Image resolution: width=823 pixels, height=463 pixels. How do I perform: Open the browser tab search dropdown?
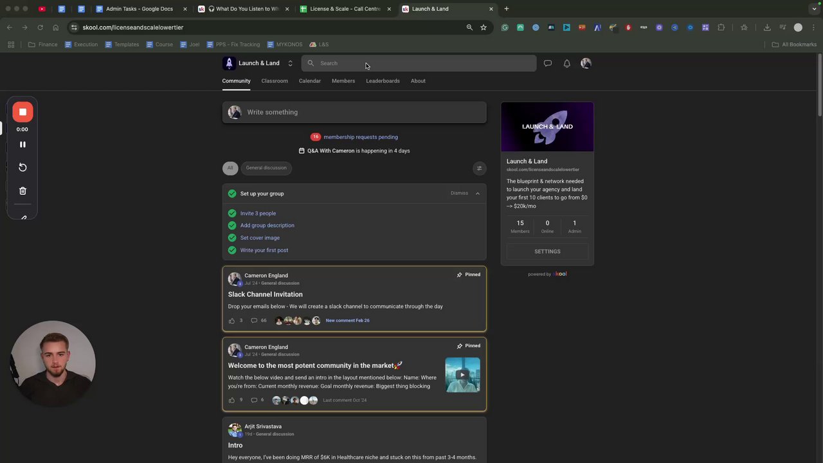(815, 9)
